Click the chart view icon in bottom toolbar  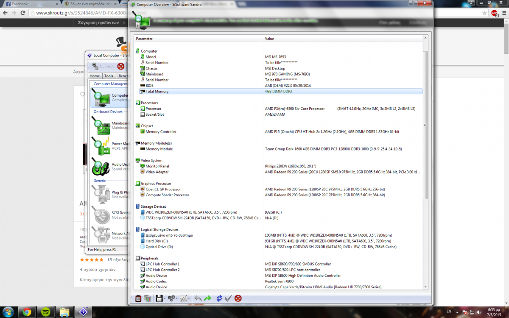184,298
